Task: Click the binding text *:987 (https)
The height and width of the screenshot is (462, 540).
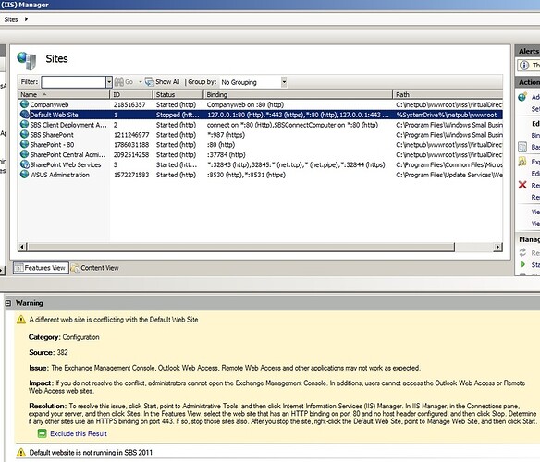Action: tap(226, 135)
